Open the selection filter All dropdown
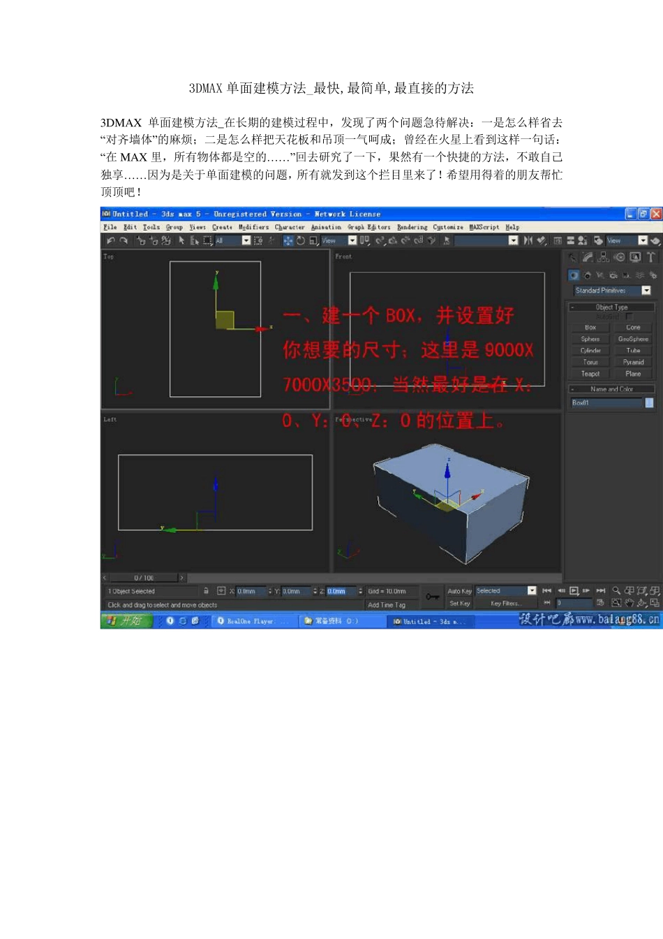663x939 pixels. coord(232,240)
